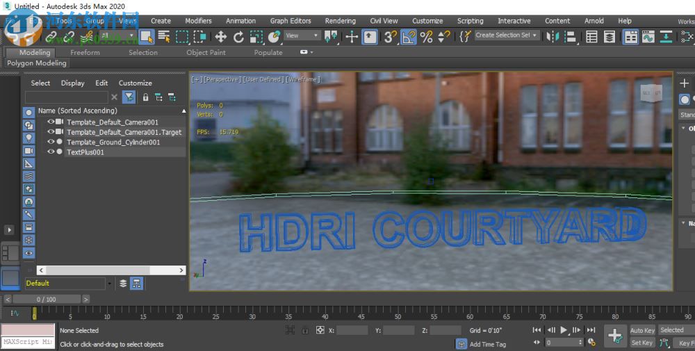Open the reference coordinate system View dropdown
The image size is (695, 351).
tap(302, 35)
